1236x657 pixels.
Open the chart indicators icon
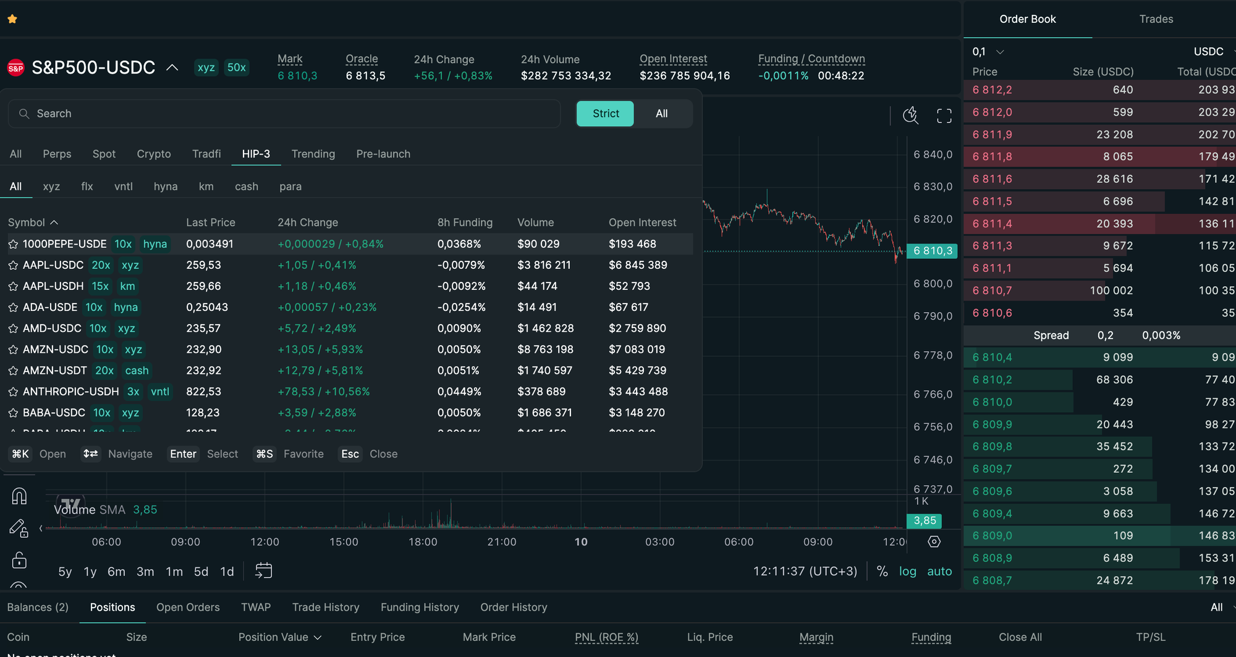coord(910,115)
